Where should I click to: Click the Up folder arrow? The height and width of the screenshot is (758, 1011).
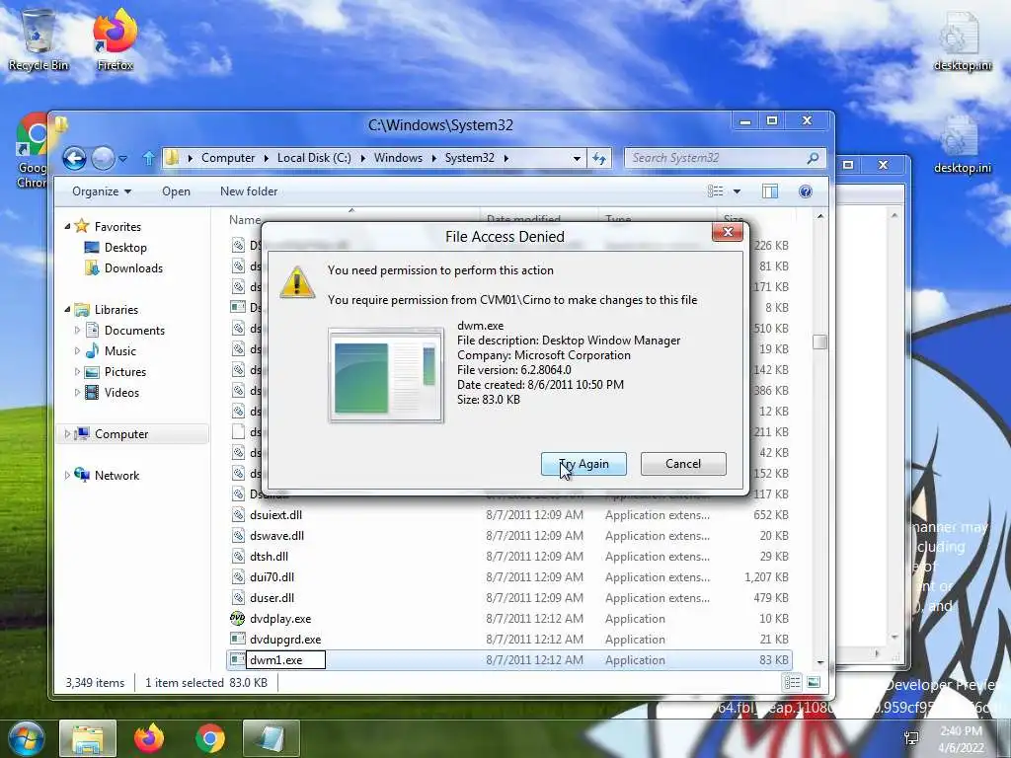click(149, 158)
